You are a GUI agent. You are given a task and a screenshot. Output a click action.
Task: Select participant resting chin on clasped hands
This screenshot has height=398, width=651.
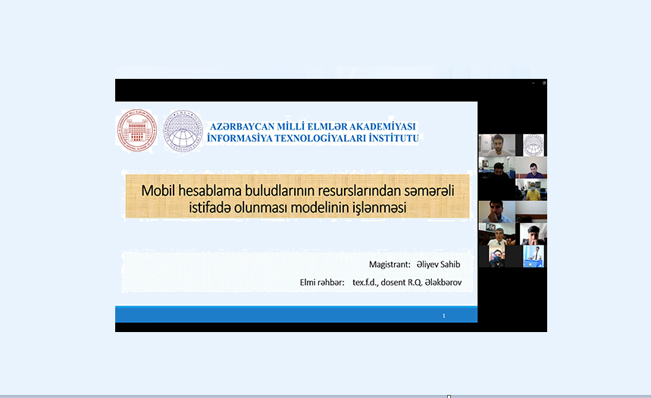coord(534,234)
